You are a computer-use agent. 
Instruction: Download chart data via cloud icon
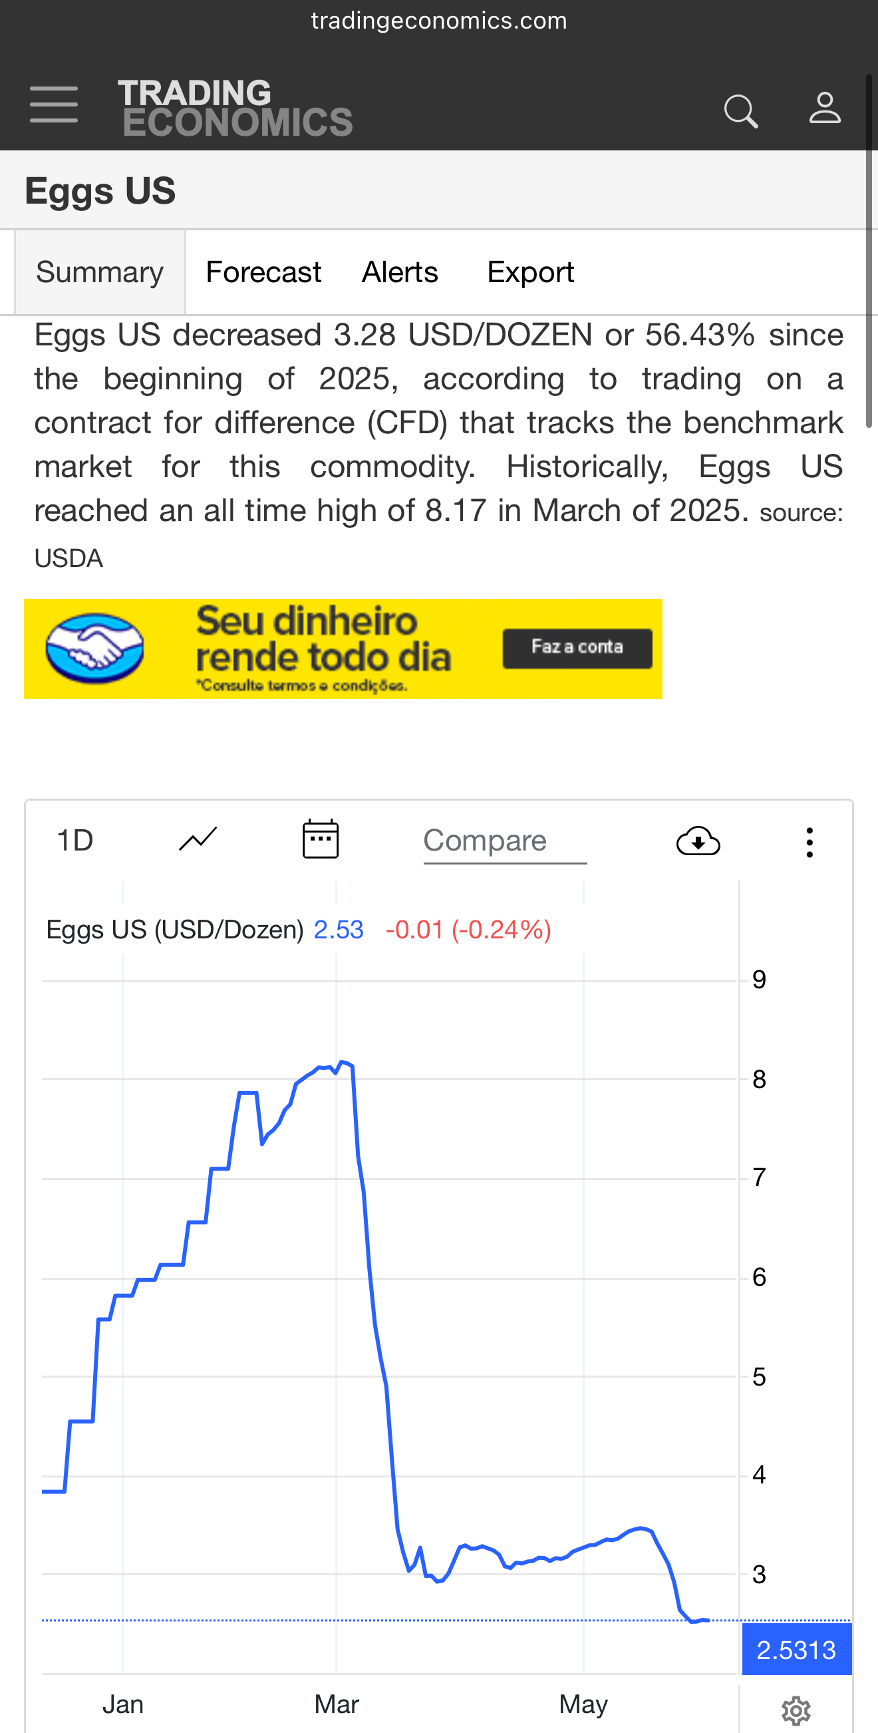point(698,841)
